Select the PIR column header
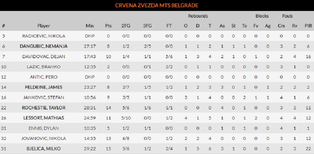 [x=308, y=26]
